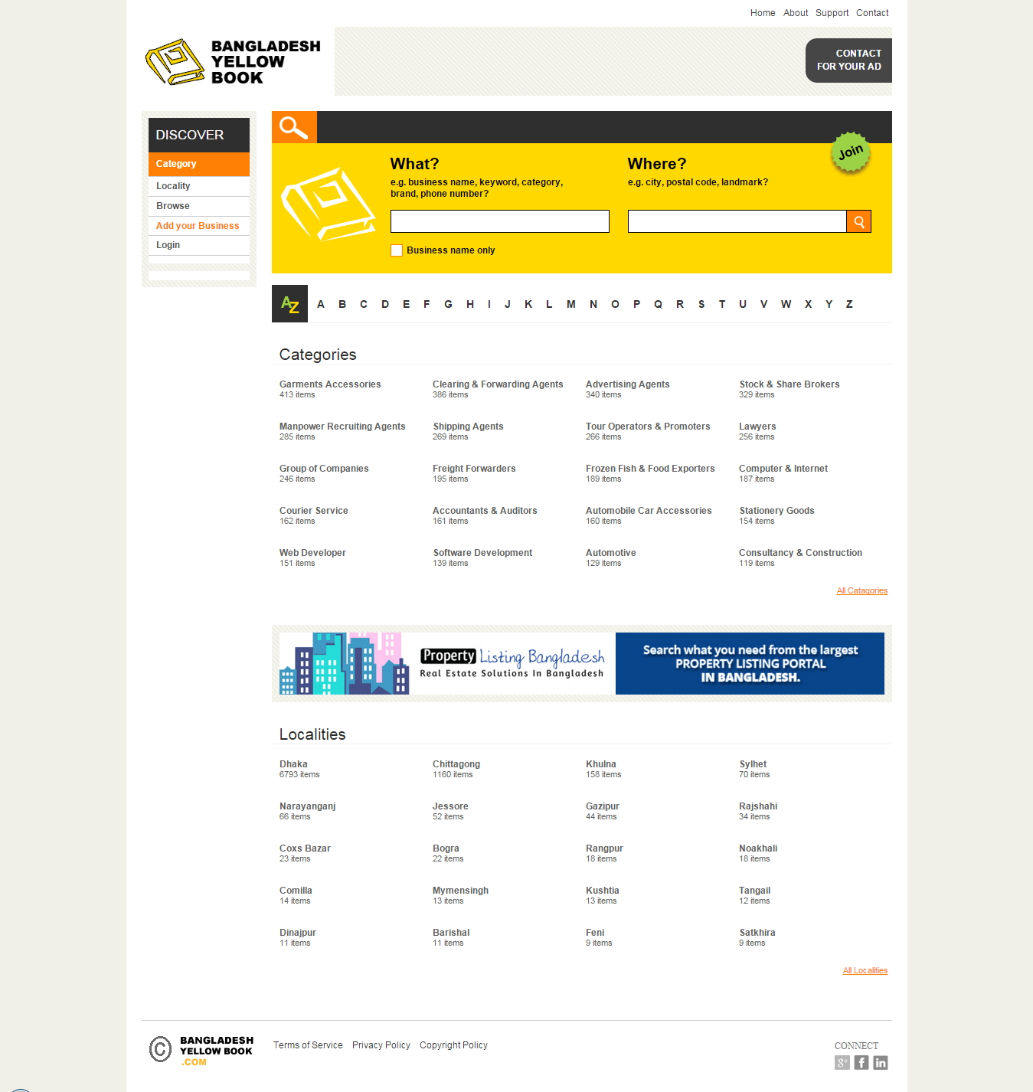Expand the All Categories link
The width and height of the screenshot is (1033, 1092).
pos(861,590)
